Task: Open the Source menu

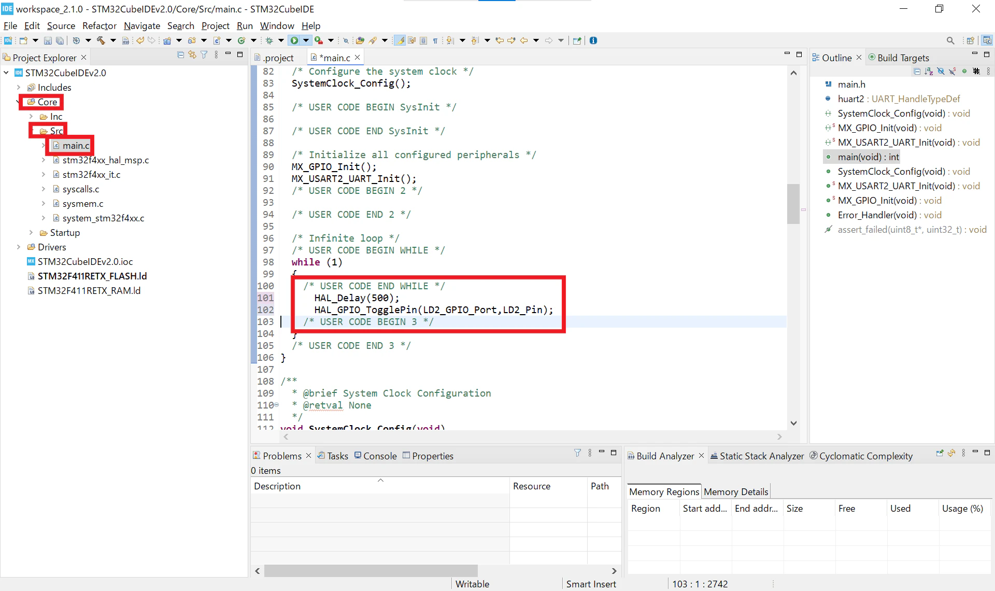Action: coord(61,26)
